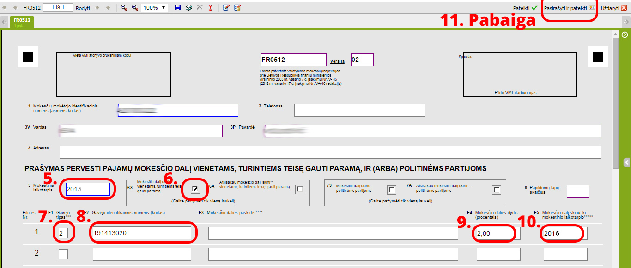Click the left arrow beside FR0512 tab
The width and height of the screenshot is (631, 268).
(x=4, y=22)
